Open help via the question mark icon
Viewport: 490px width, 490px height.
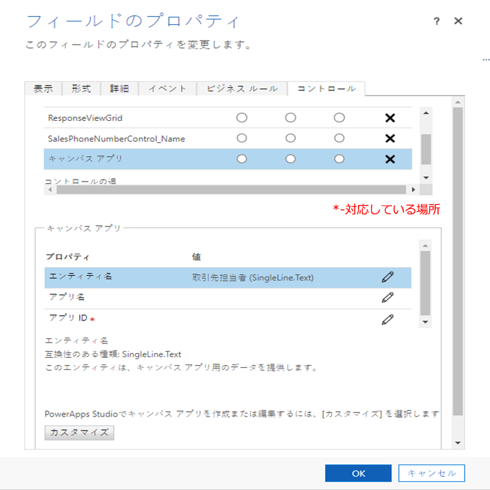click(x=437, y=21)
